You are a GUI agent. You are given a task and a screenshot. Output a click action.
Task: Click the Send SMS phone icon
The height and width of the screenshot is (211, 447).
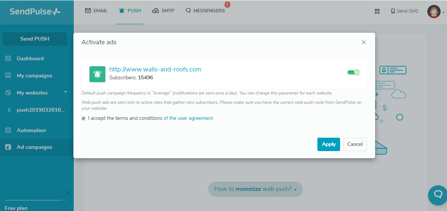pos(393,11)
